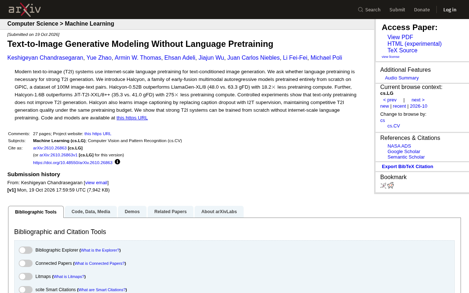469x293 pixels.
Task: Change browse context to cs.CV
Action: tap(394, 126)
